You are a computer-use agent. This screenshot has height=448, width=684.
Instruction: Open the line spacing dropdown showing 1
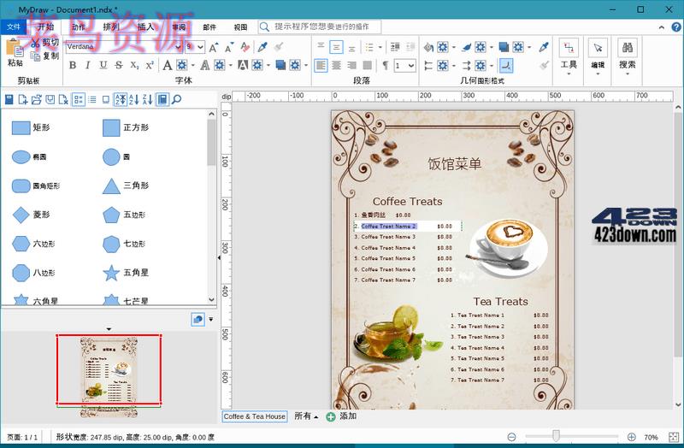(411, 66)
